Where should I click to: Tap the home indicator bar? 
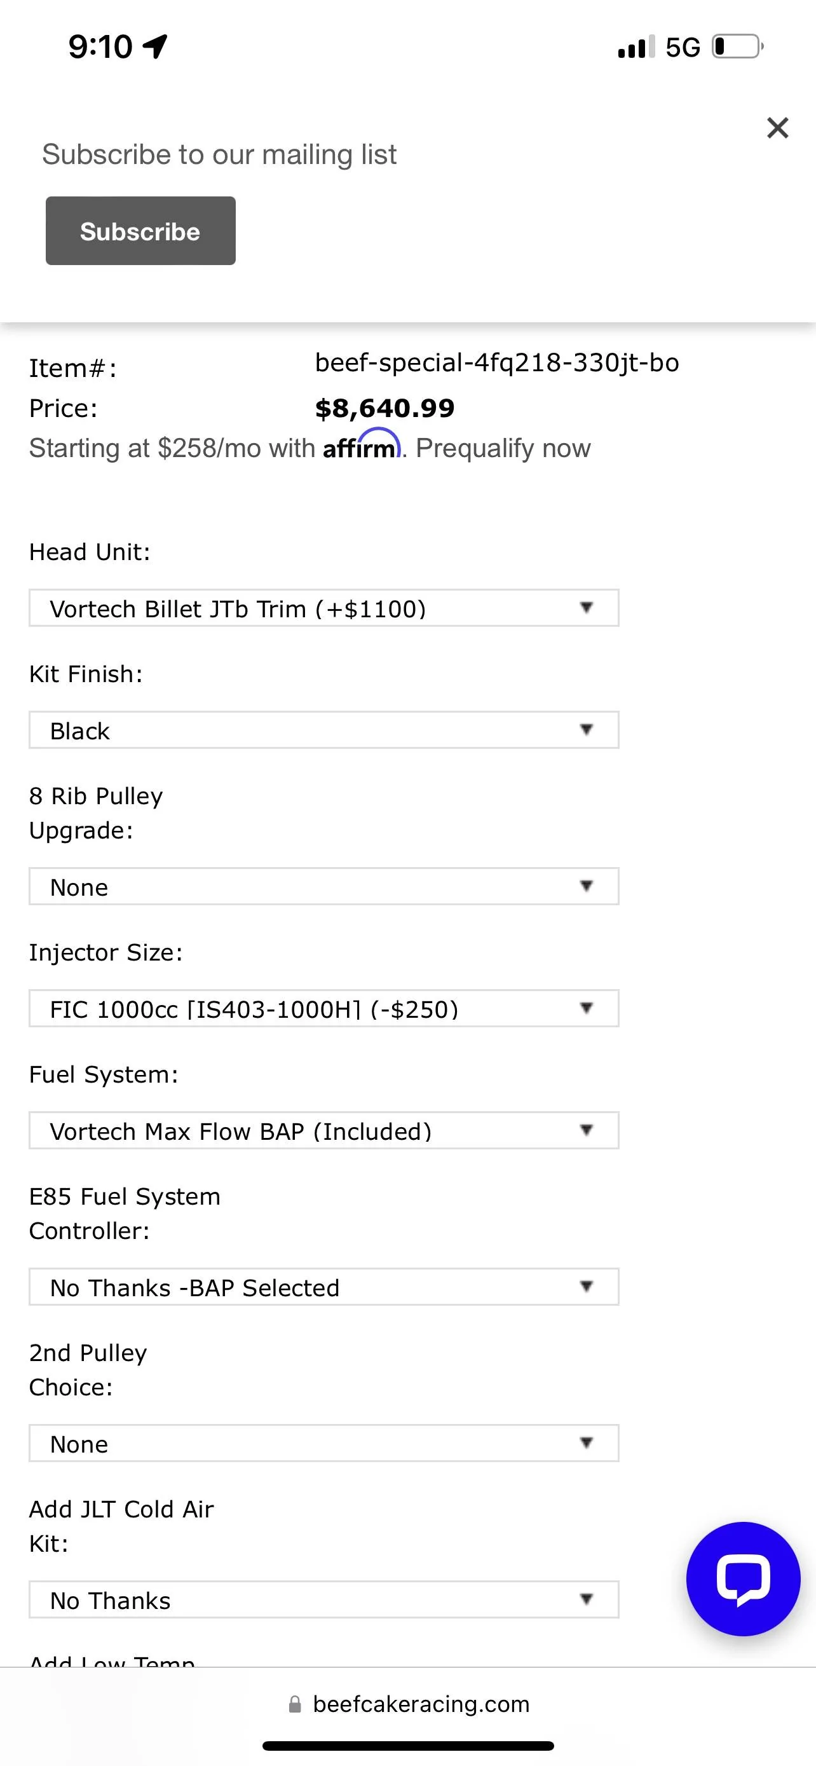[x=409, y=1746]
